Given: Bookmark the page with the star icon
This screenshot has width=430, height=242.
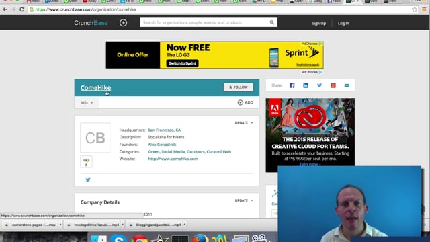Looking at the screenshot, I should (x=415, y=9).
